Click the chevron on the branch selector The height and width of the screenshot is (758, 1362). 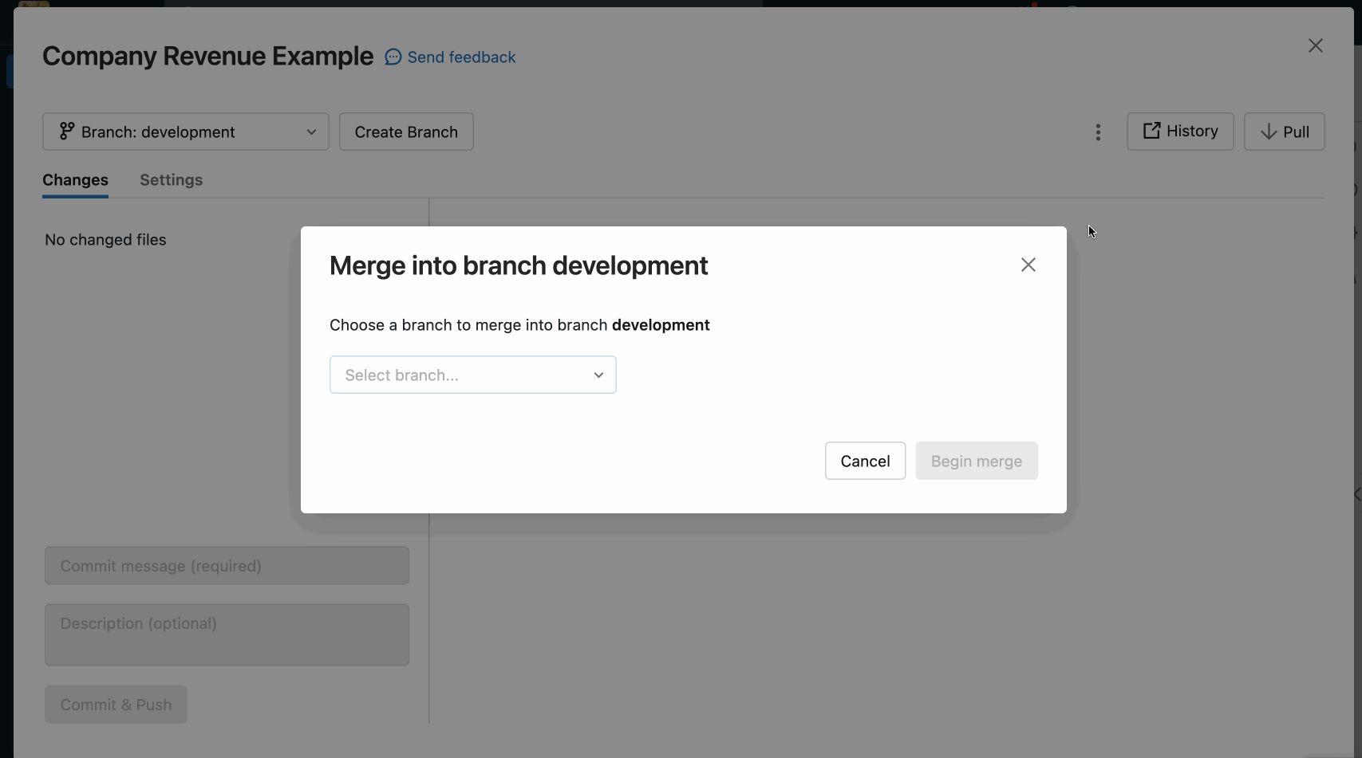tap(311, 132)
